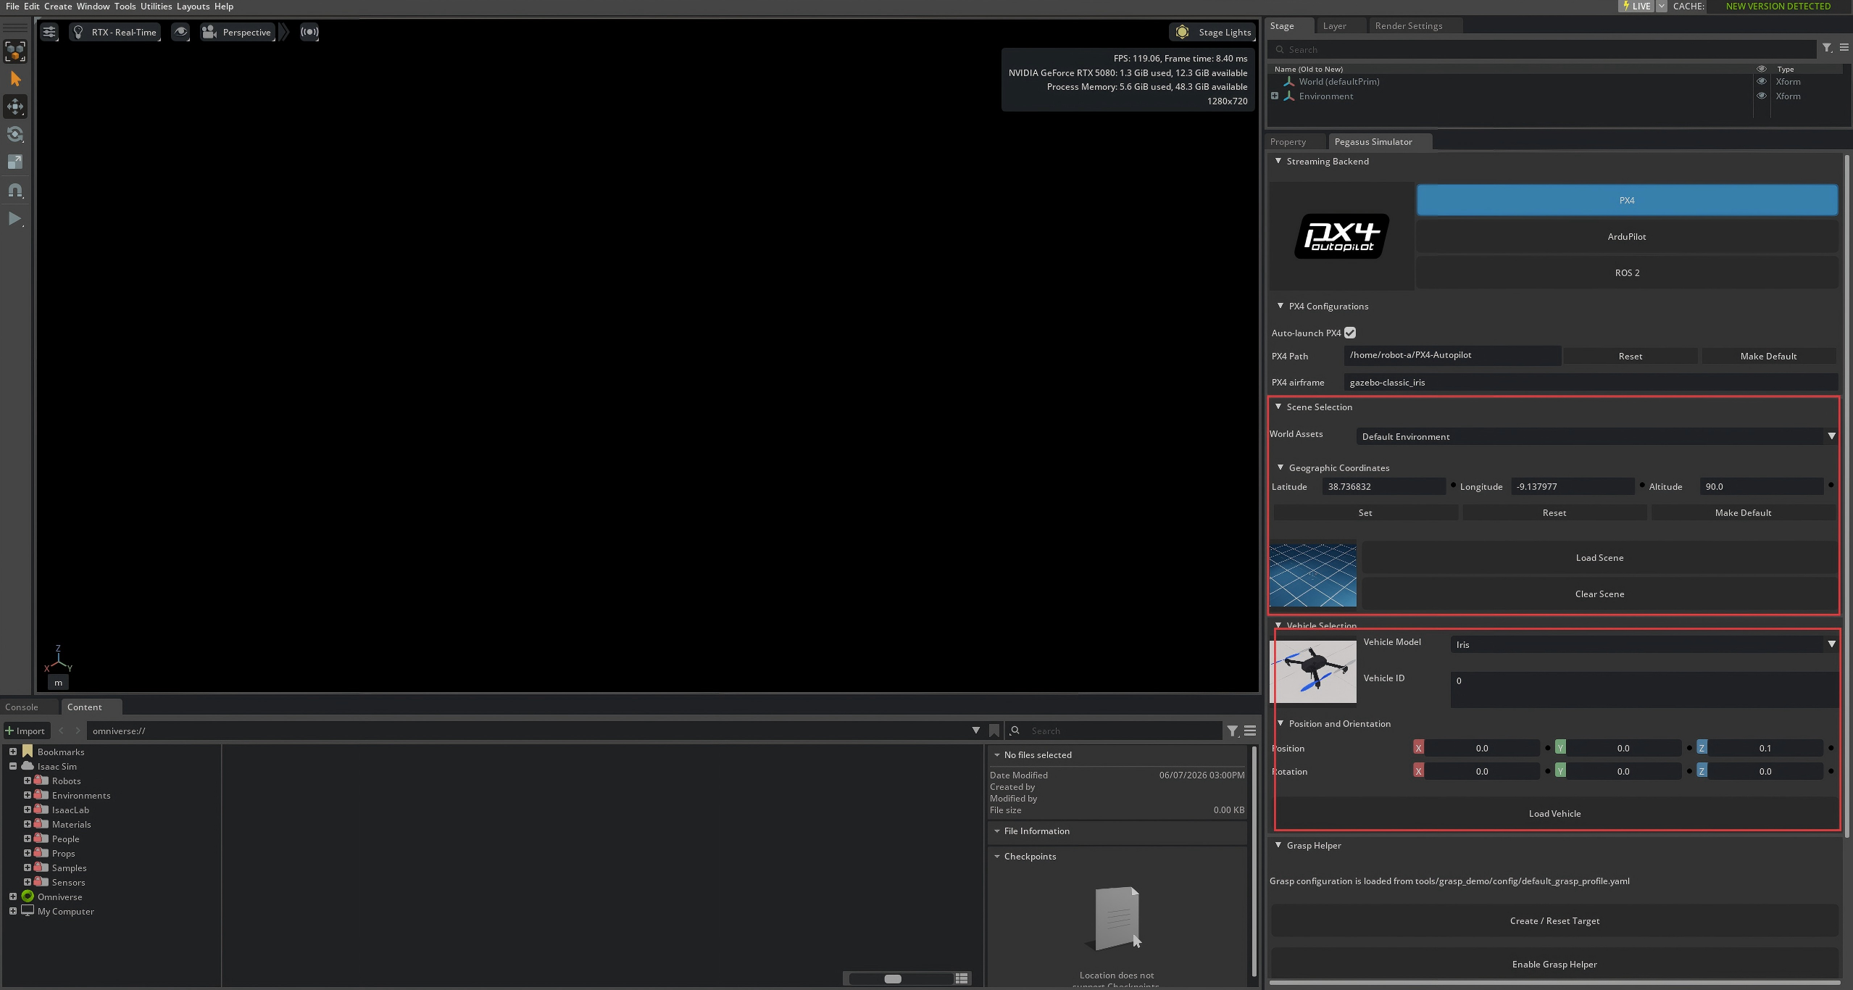Viewport: 1853px width, 990px height.
Task: Uncheck the Auto-launch PX4 checkbox
Action: 1350,333
